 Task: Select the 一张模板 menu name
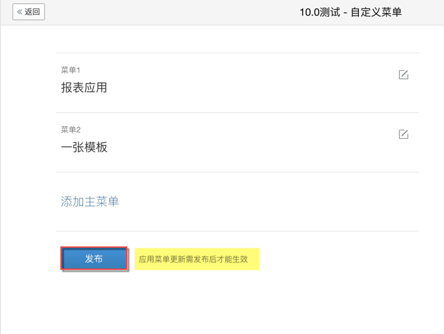[x=84, y=147]
